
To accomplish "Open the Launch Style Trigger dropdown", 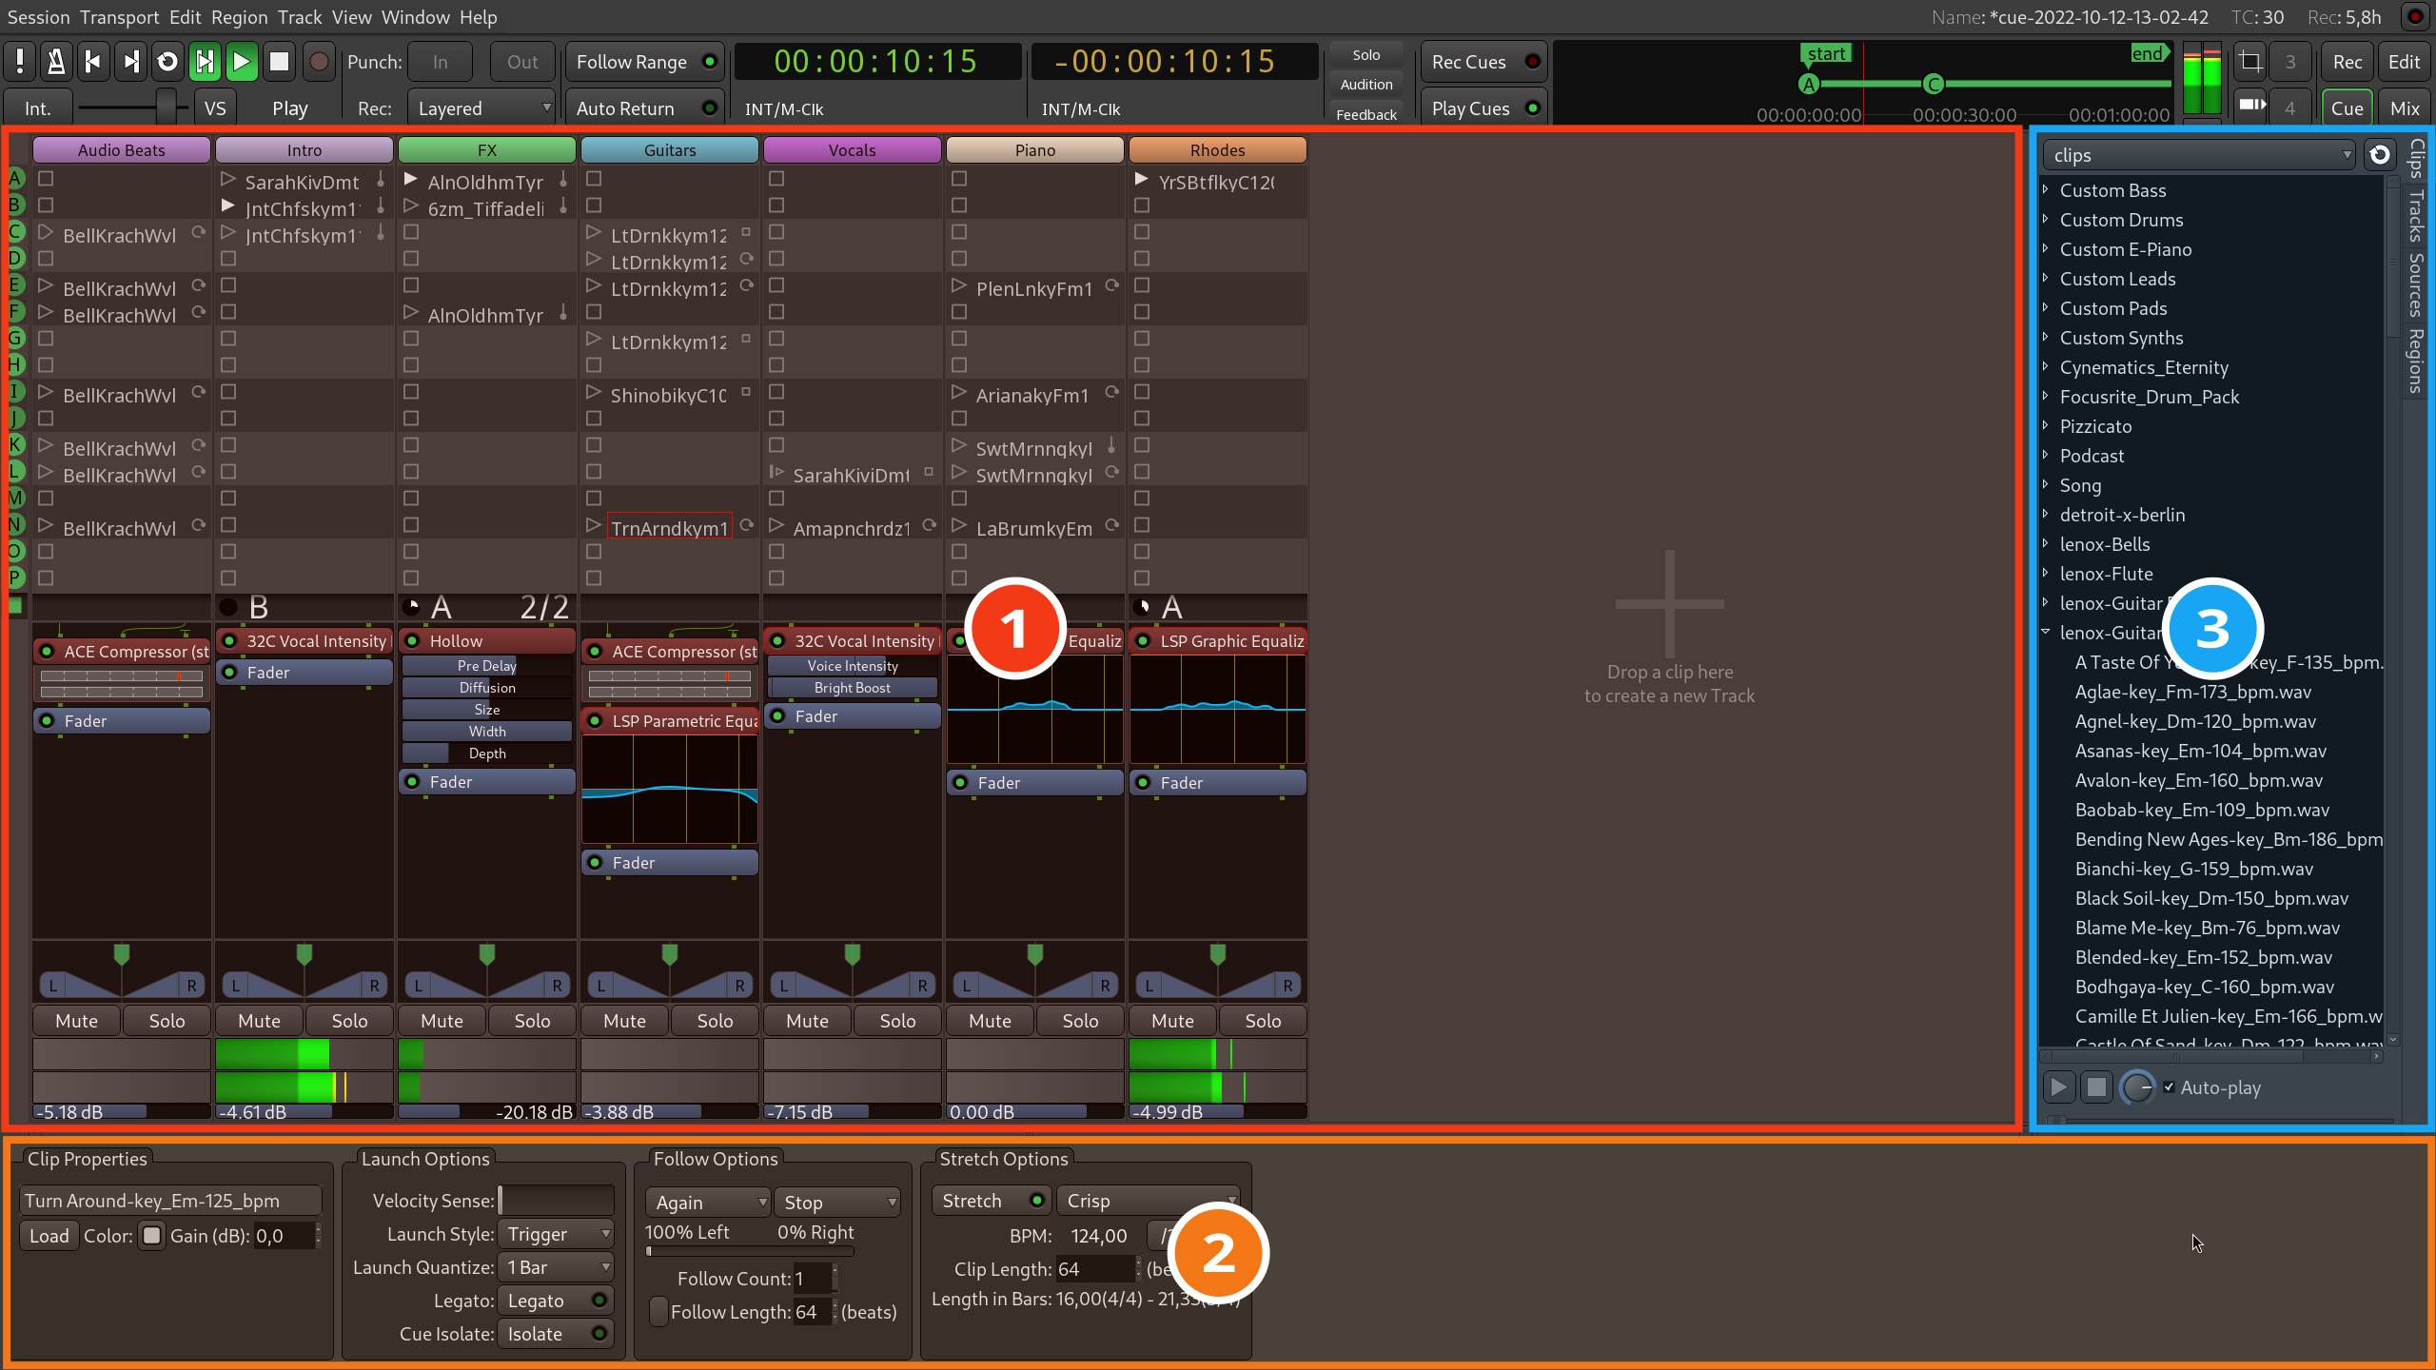I will (x=557, y=1234).
